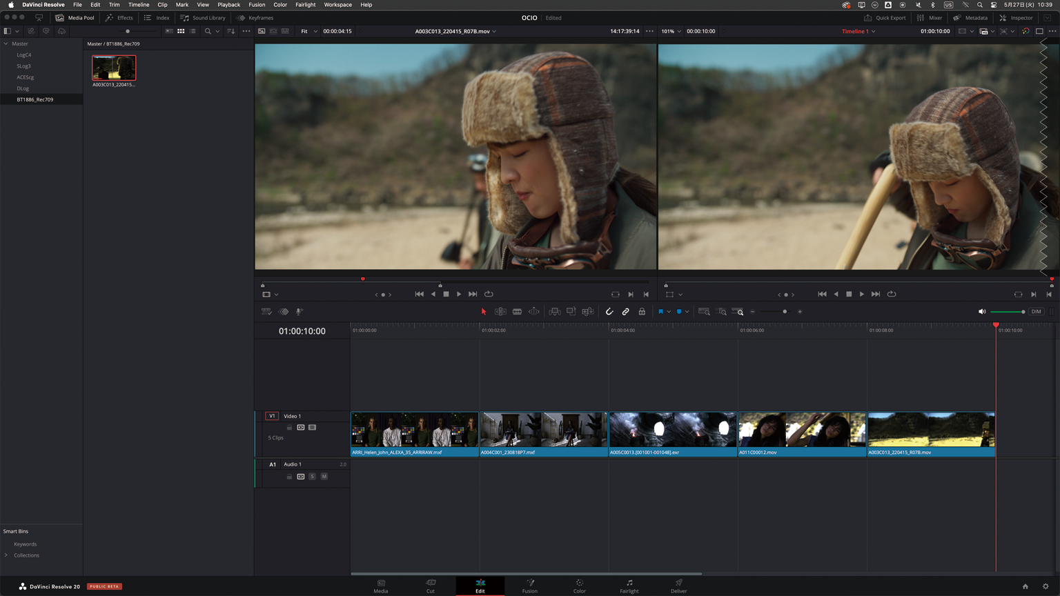Expand the Collections smart bin

click(6, 555)
